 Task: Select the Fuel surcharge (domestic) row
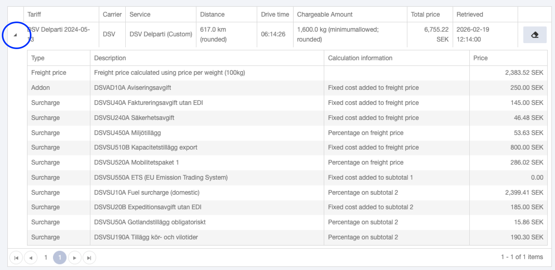click(287, 193)
